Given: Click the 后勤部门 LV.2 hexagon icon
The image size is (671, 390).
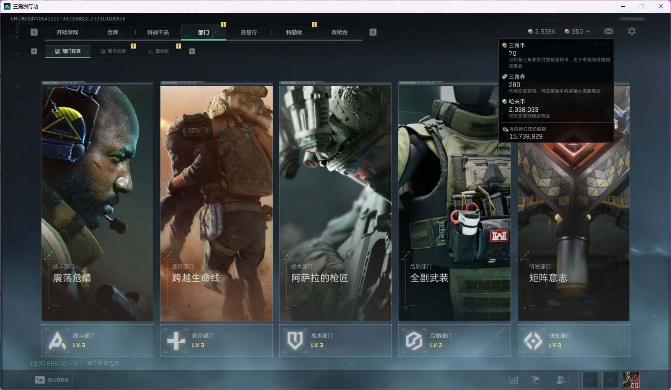Looking at the screenshot, I should tap(414, 341).
